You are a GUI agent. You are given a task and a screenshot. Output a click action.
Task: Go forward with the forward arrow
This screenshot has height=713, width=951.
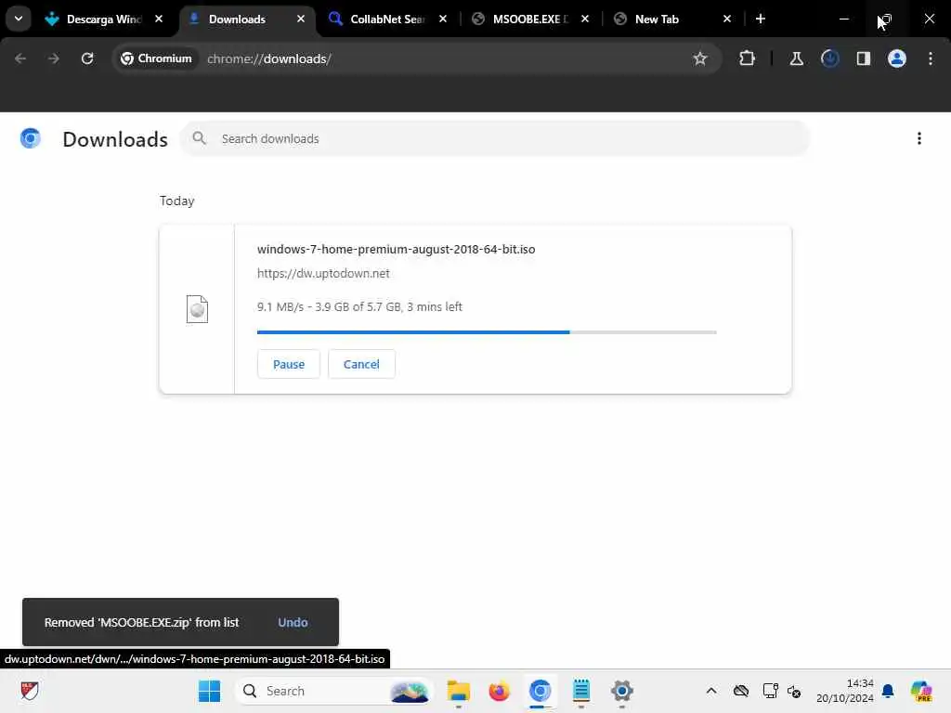(53, 58)
